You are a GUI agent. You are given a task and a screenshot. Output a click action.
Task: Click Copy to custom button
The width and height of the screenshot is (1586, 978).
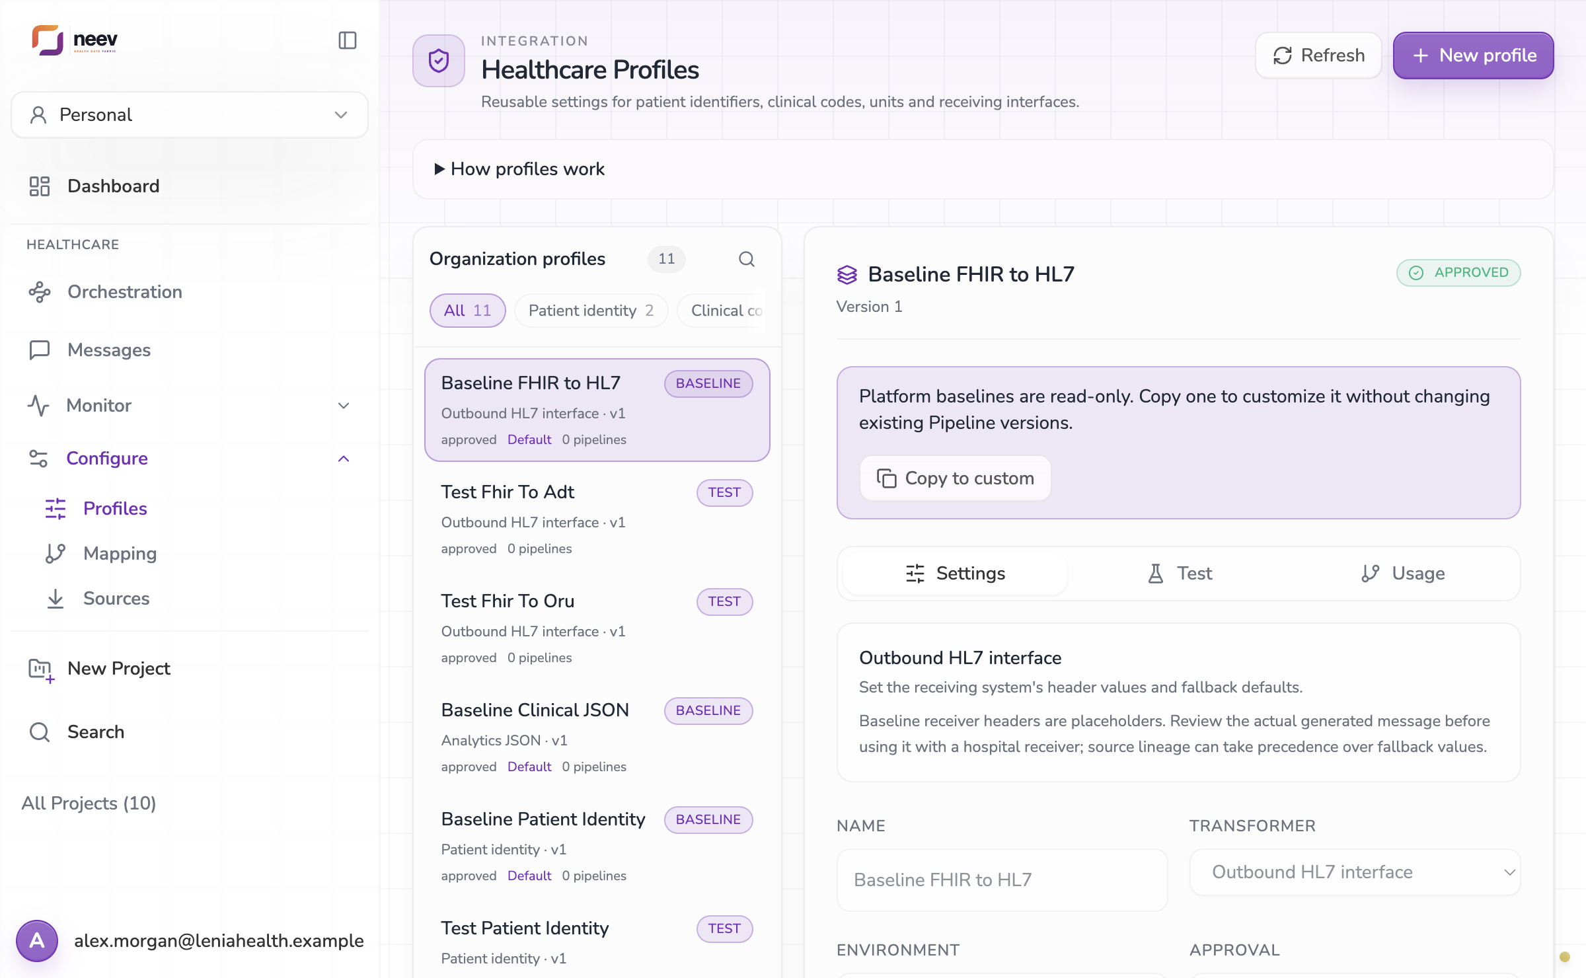pyautogui.click(x=955, y=478)
